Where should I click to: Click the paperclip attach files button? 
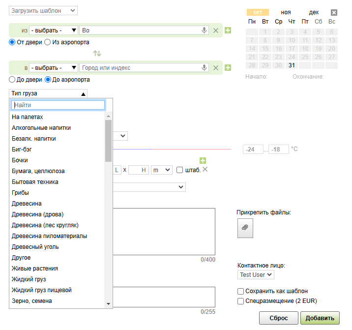pos(245,228)
